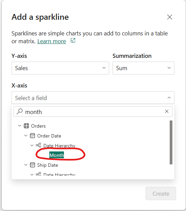
Task: Click the Order Date calendar icon
Action: point(32,136)
